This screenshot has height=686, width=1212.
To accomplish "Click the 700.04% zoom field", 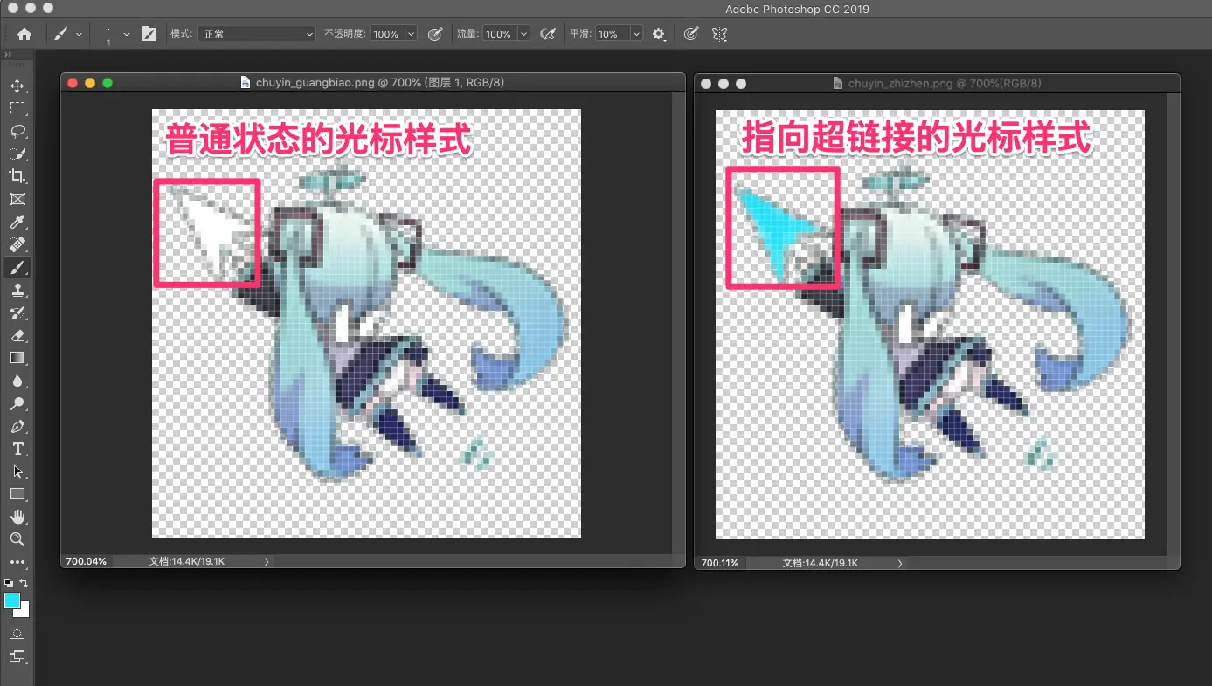I will click(x=87, y=562).
